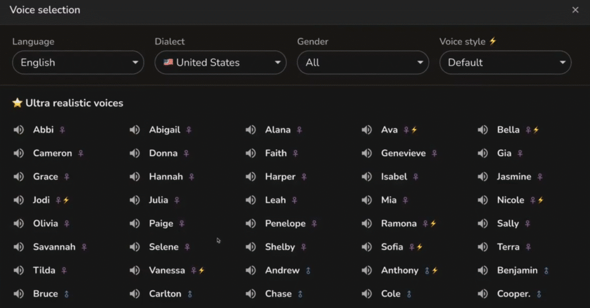Preview the Anthony voice audio
Image resolution: width=590 pixels, height=308 pixels.
(366, 270)
